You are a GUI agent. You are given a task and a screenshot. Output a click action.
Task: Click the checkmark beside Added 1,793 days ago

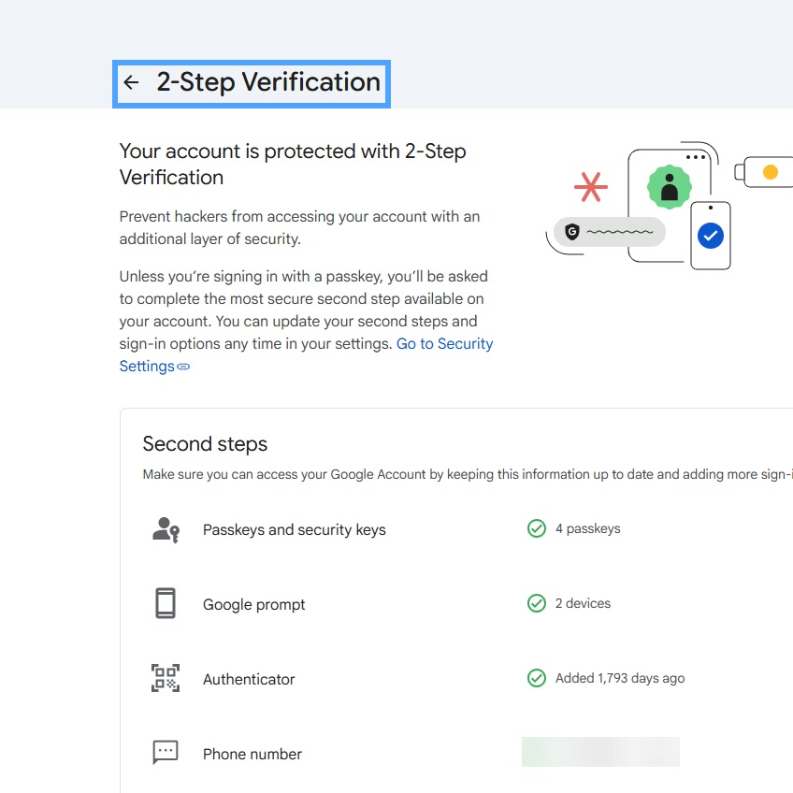click(x=537, y=678)
